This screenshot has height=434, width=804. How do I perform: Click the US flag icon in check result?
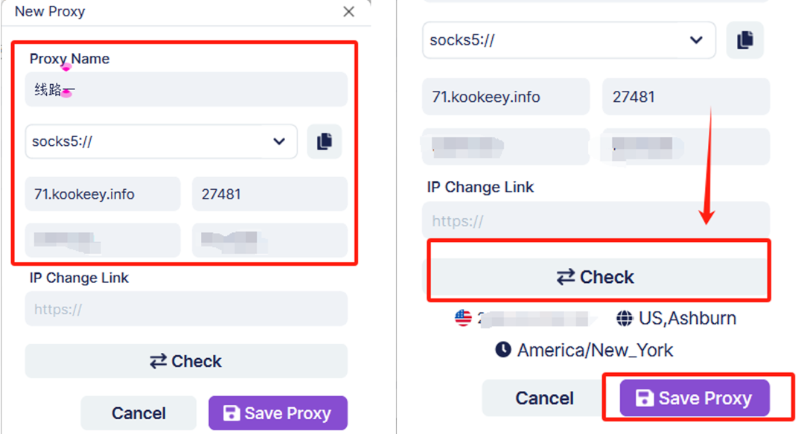pyautogui.click(x=463, y=318)
